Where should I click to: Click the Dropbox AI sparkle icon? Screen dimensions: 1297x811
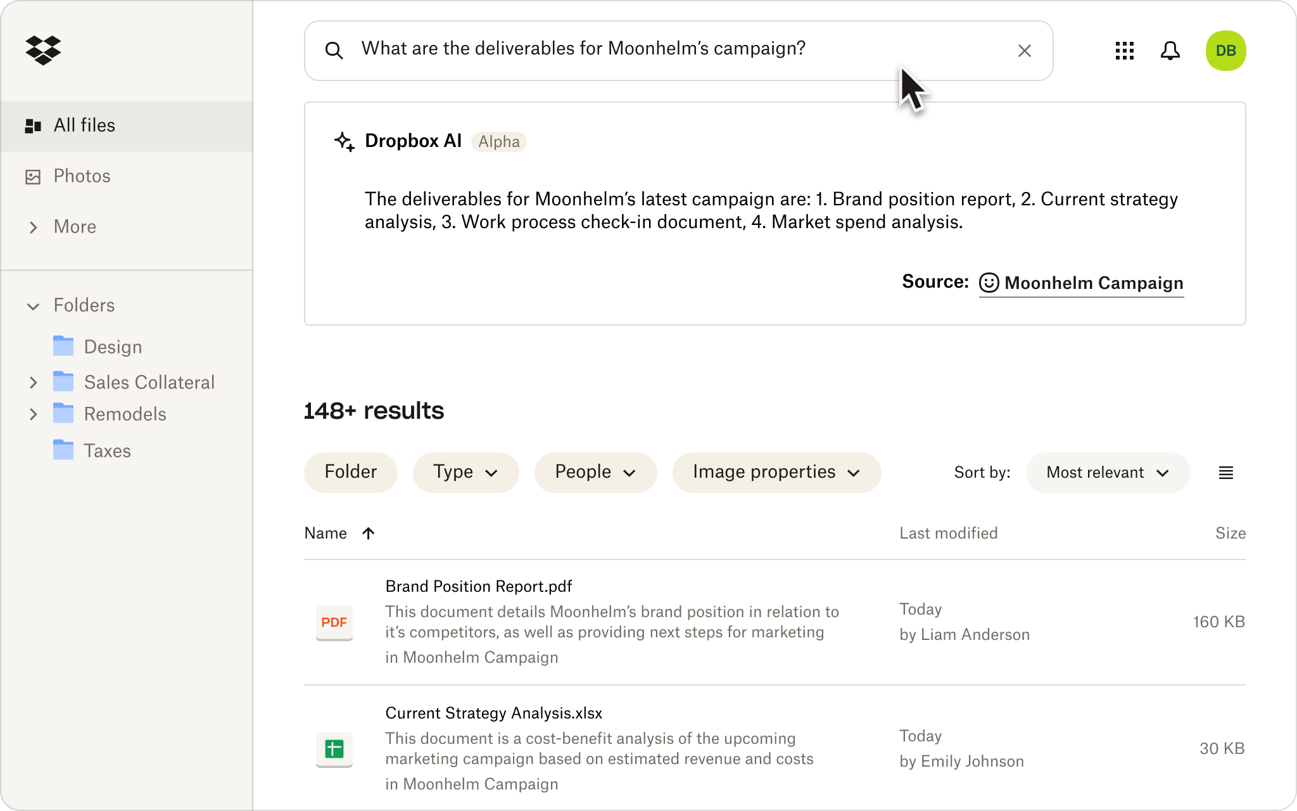click(x=345, y=141)
